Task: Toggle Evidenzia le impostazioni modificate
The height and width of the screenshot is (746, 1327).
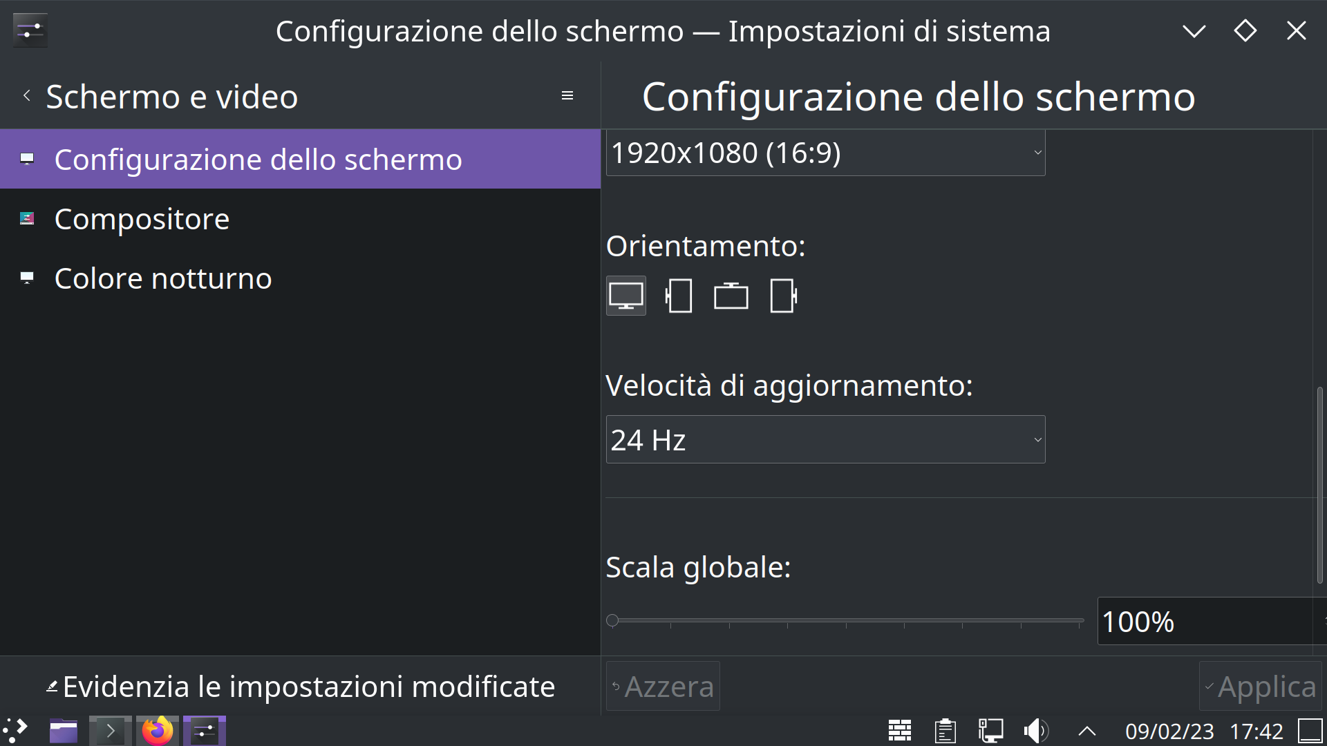Action: point(301,686)
